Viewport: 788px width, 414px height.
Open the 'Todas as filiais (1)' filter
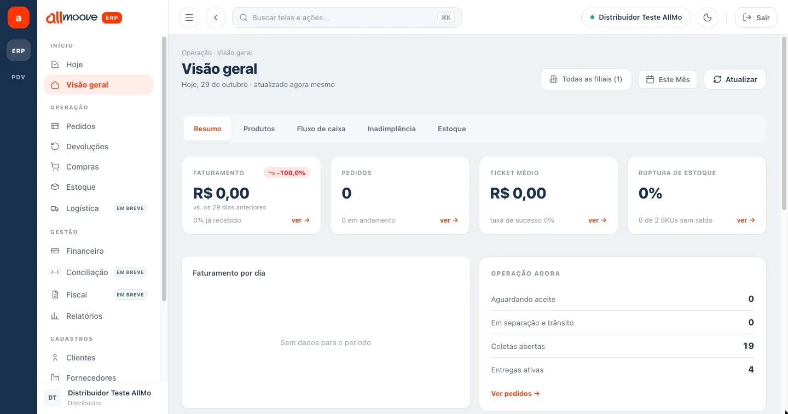tap(586, 79)
